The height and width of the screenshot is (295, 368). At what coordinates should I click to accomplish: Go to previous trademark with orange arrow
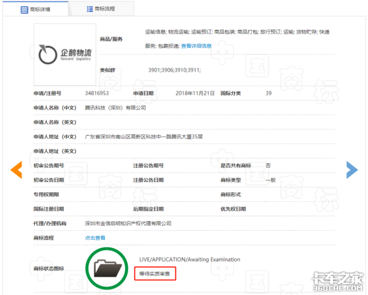[16, 170]
